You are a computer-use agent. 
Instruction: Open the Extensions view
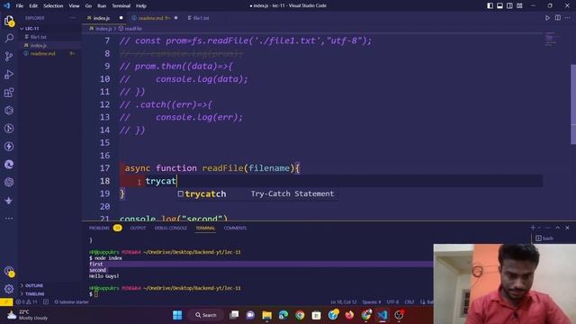[9, 92]
